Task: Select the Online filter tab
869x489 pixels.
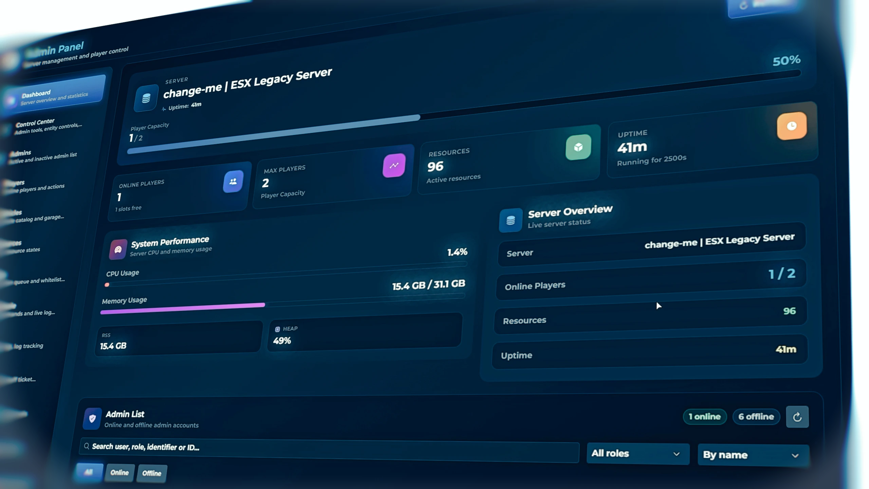Action: (119, 473)
